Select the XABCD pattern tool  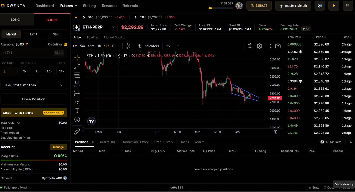(77, 84)
